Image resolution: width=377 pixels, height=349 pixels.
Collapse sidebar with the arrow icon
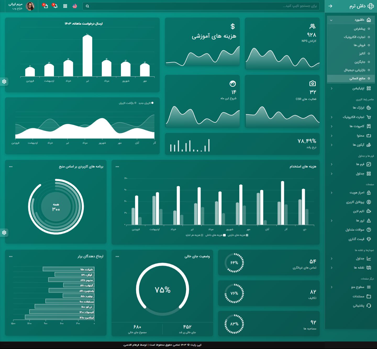click(330, 6)
